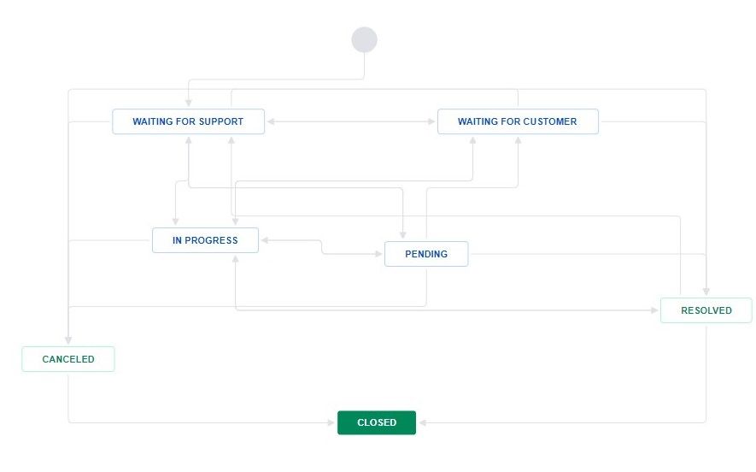Click arrowhead right of WAITING FOR SUPPORT box
This screenshot has width=756, height=472.
tap(271, 121)
